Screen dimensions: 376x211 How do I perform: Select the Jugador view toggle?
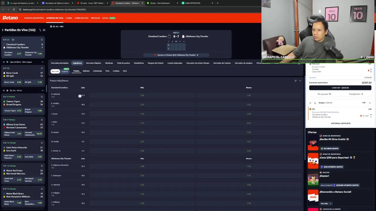tap(65, 71)
